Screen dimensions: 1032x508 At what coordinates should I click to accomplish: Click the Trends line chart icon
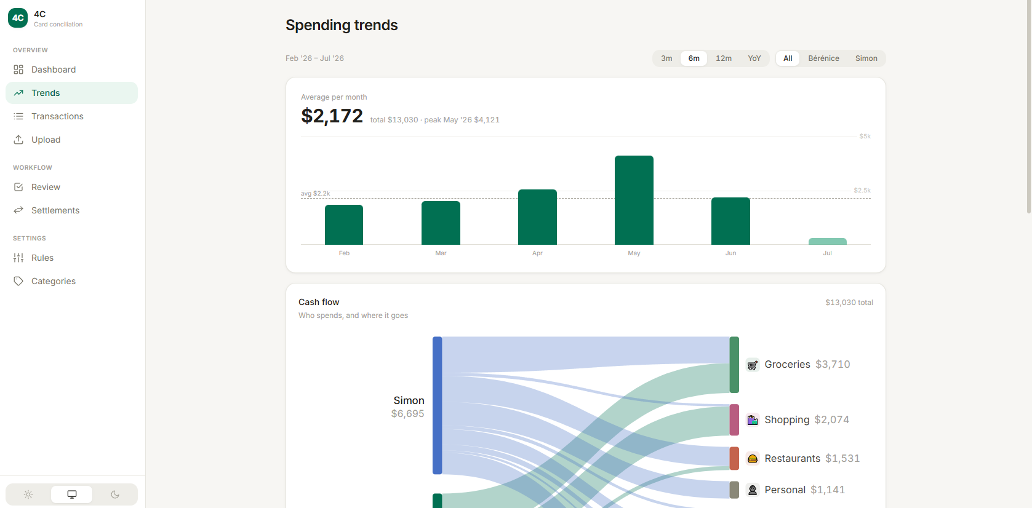18,93
